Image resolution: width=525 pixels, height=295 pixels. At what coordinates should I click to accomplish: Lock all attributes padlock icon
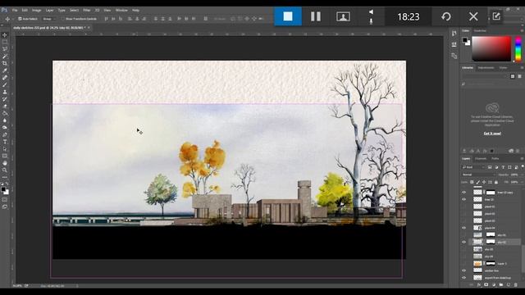tap(496, 182)
